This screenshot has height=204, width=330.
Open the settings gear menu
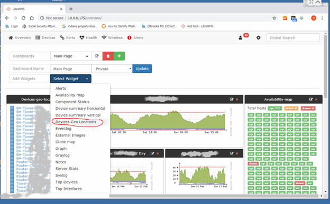coord(258,38)
